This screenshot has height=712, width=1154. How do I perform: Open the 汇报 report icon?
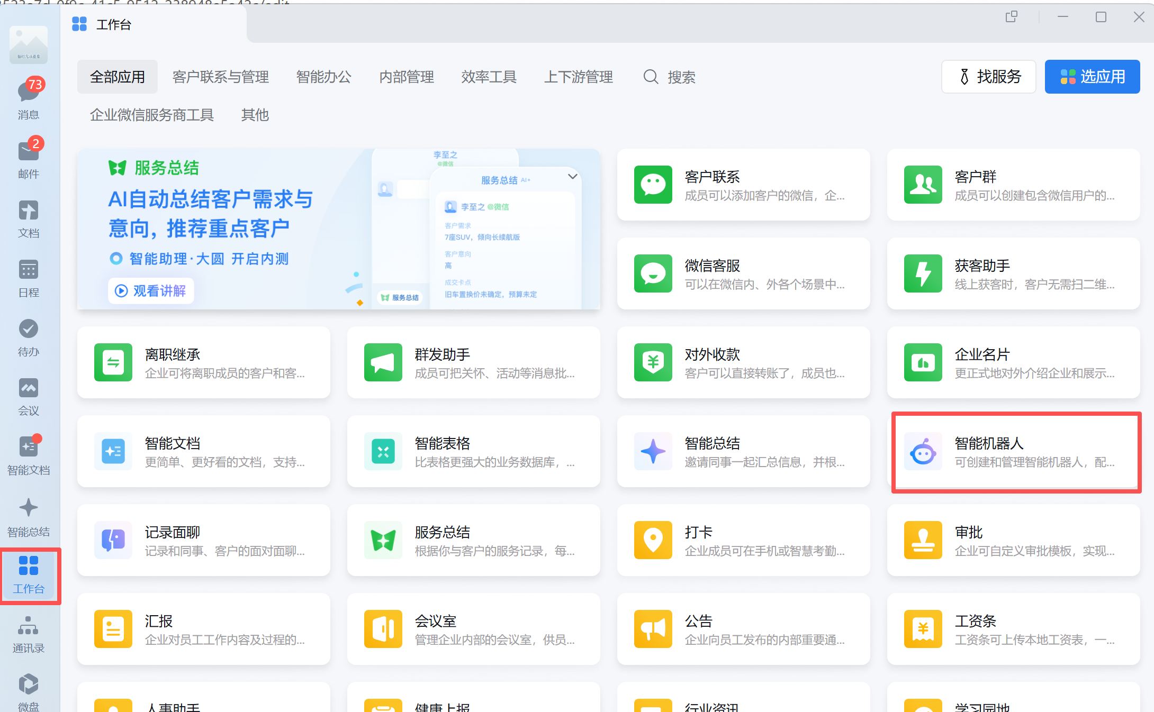point(113,629)
